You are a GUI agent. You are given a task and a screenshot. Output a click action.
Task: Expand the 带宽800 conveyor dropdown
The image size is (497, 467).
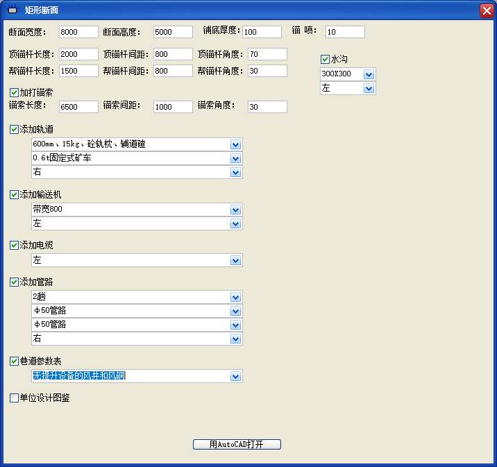236,210
